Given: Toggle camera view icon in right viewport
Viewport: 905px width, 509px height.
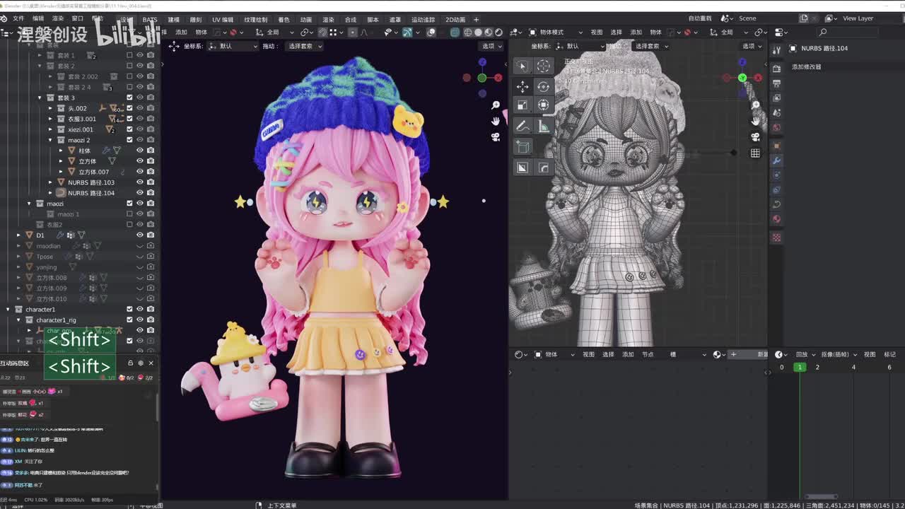Looking at the screenshot, I should 755,137.
